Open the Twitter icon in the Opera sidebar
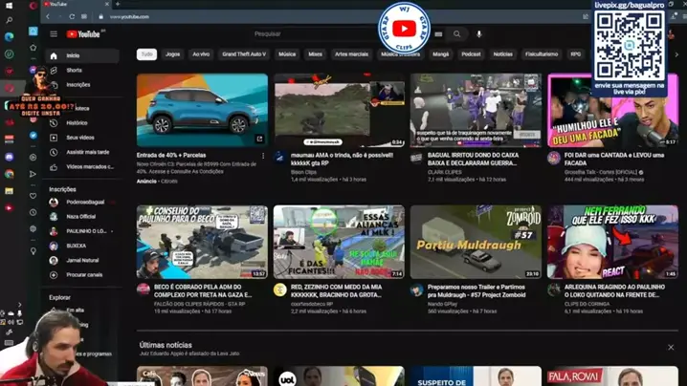The height and width of the screenshot is (386, 687). 33,136
